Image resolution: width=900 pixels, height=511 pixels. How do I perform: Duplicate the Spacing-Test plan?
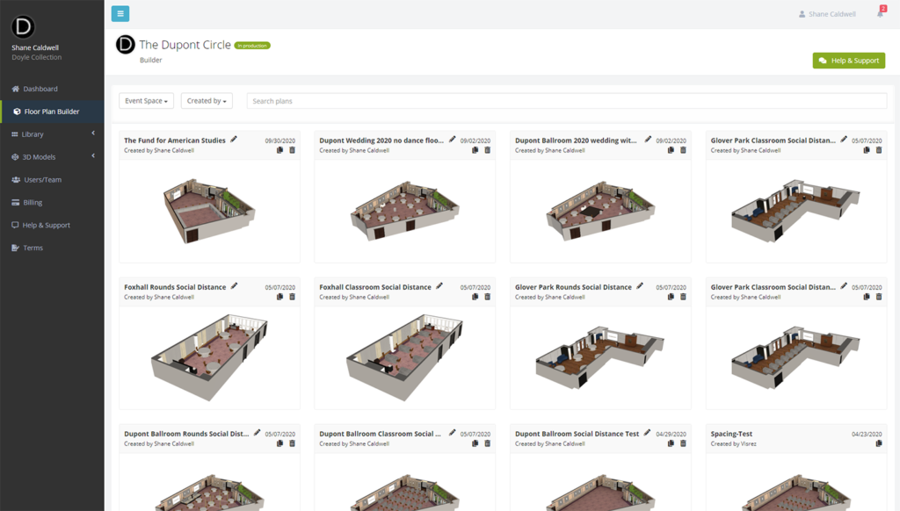click(x=879, y=443)
